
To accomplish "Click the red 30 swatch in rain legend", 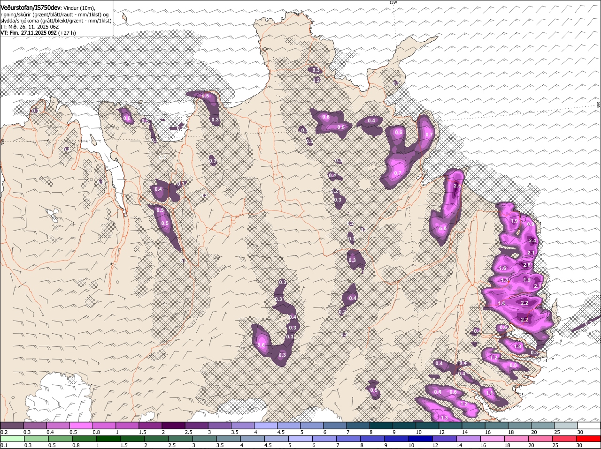I will (x=589, y=439).
